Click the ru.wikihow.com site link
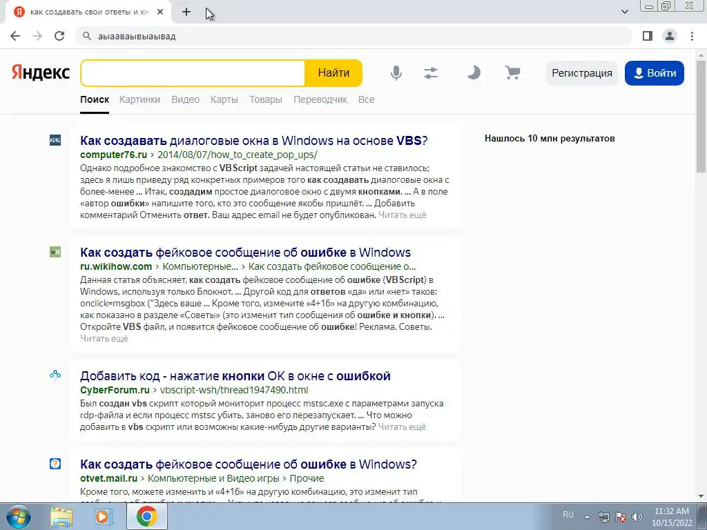 [116, 266]
